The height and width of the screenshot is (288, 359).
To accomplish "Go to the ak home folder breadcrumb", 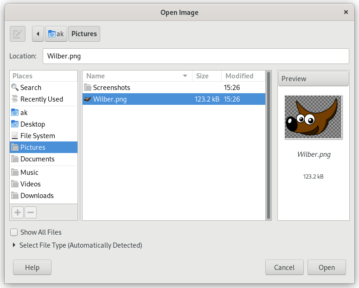I will [x=56, y=34].
